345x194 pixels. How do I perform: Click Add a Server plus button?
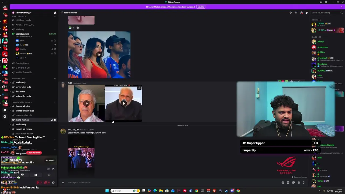click(x=5, y=110)
